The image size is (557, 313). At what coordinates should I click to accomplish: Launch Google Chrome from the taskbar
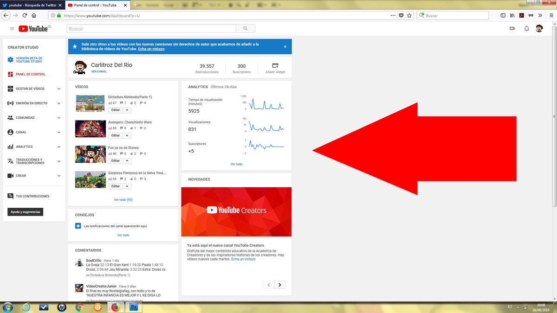pos(79,307)
